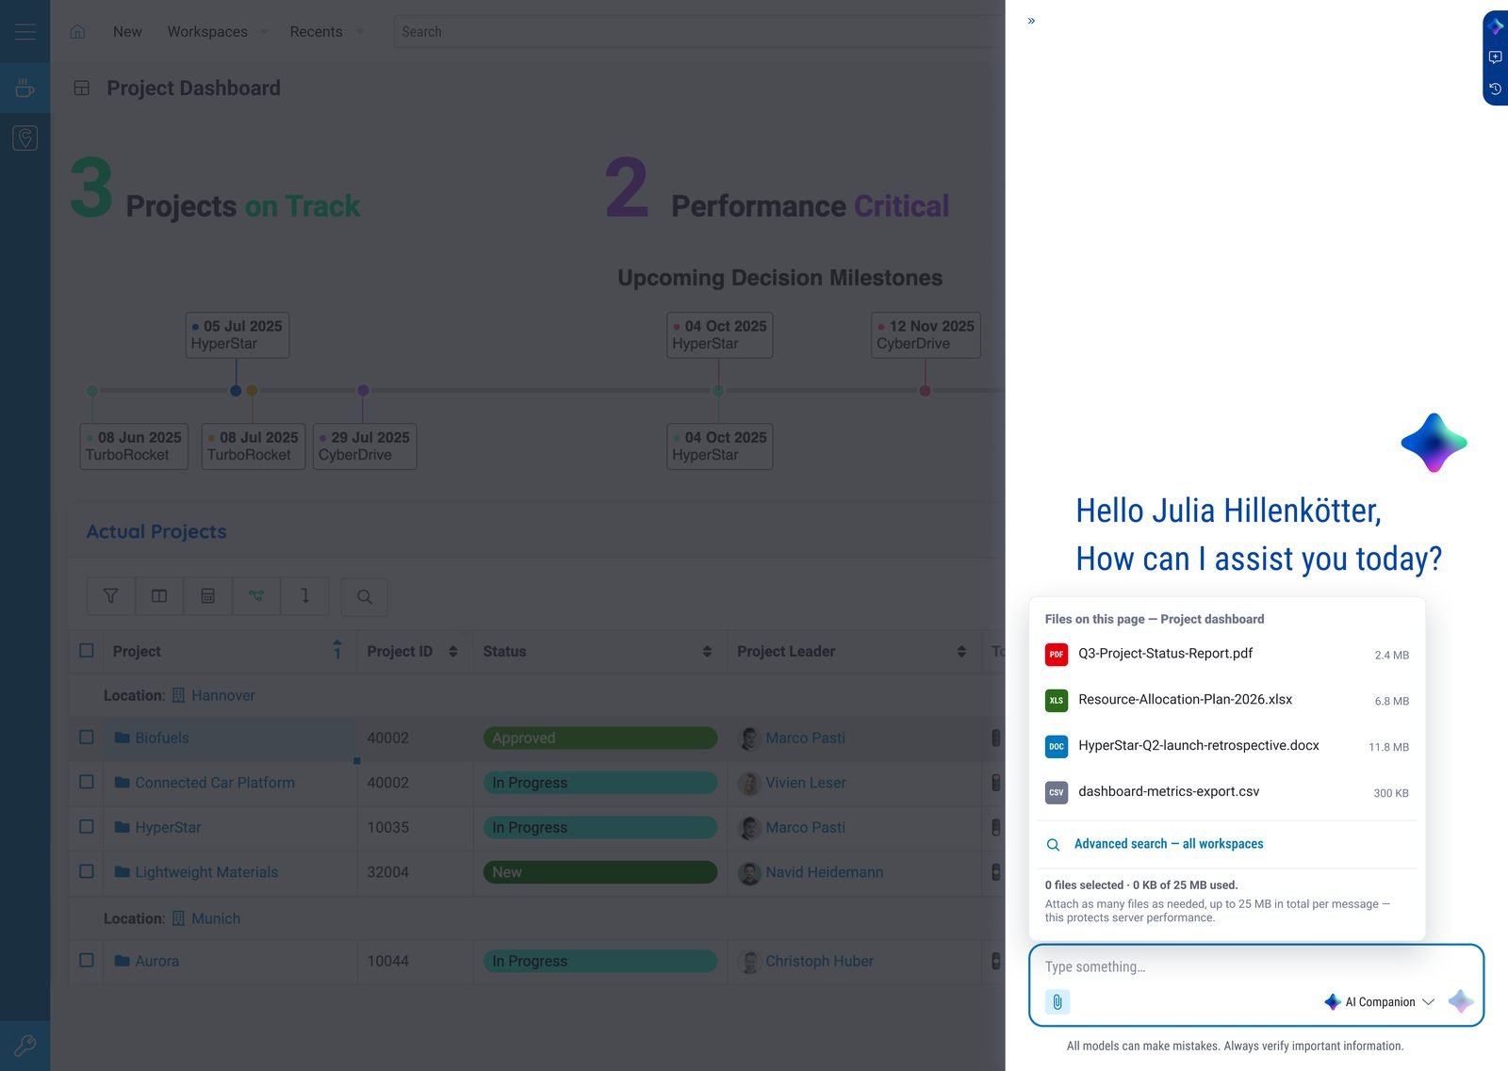Sort by the Project ID column

[x=453, y=652]
